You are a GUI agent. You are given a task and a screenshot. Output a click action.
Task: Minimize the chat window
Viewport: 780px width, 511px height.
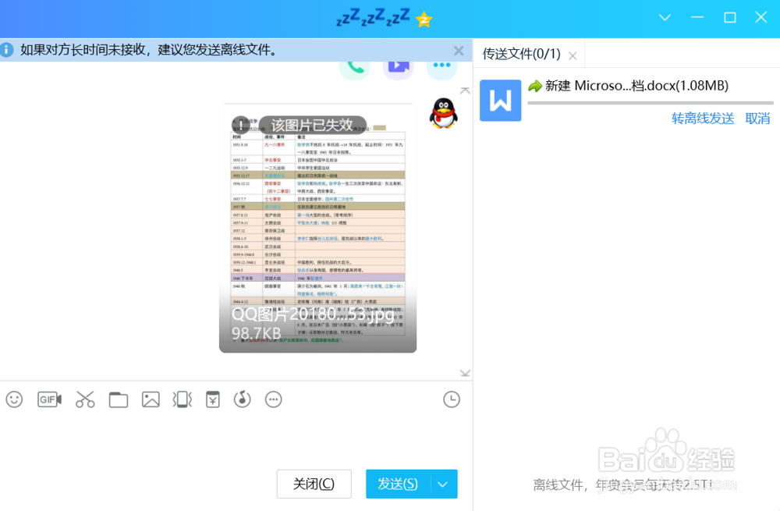[697, 18]
